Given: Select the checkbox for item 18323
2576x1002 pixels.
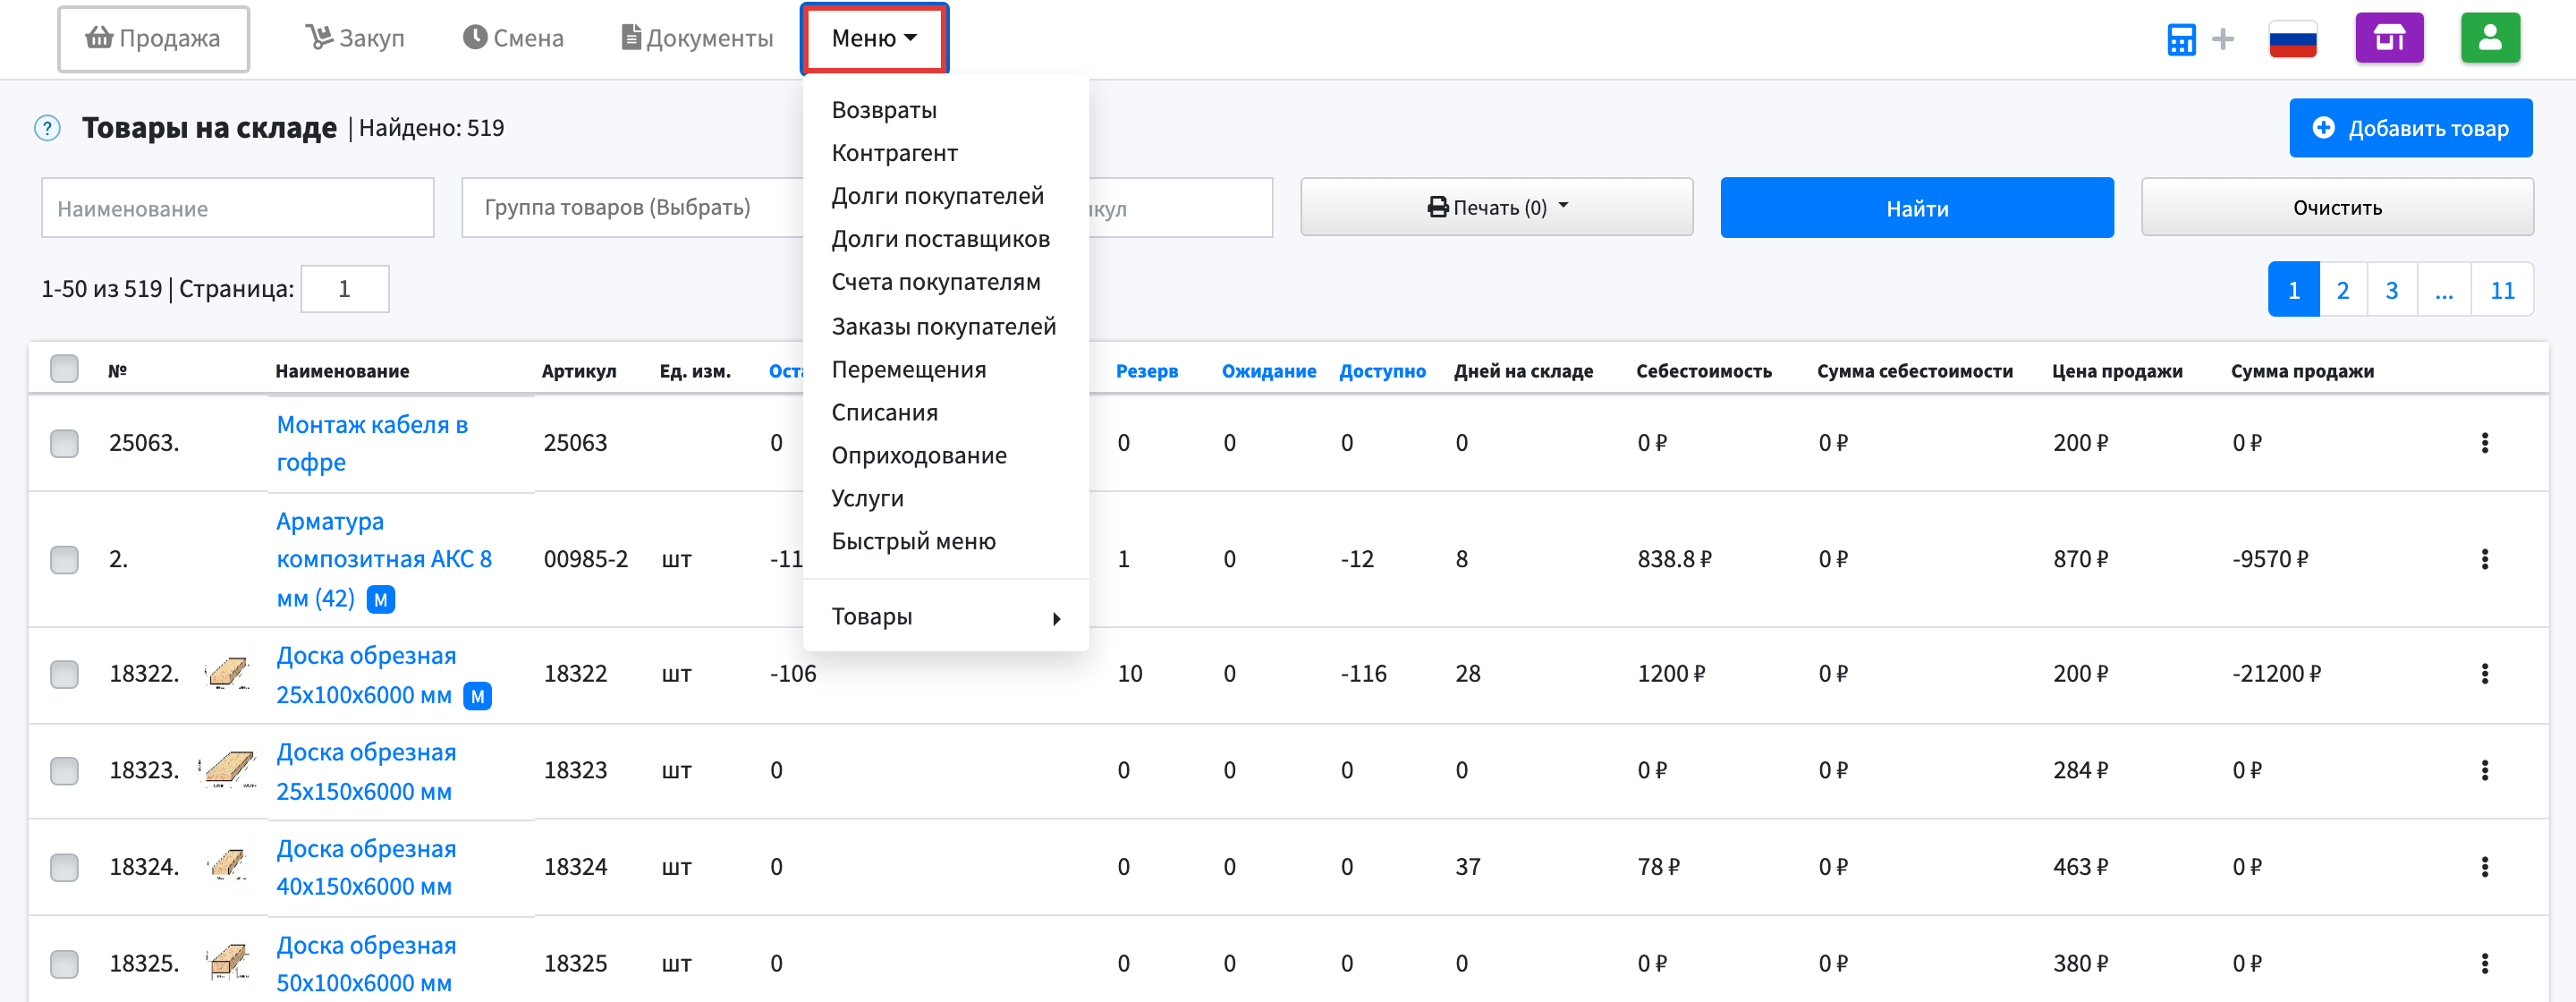Looking at the screenshot, I should point(65,770).
